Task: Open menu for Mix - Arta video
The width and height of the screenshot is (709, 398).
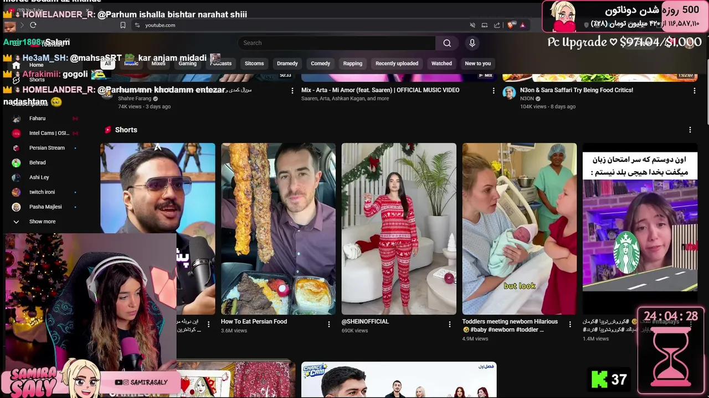Action: [x=494, y=91]
